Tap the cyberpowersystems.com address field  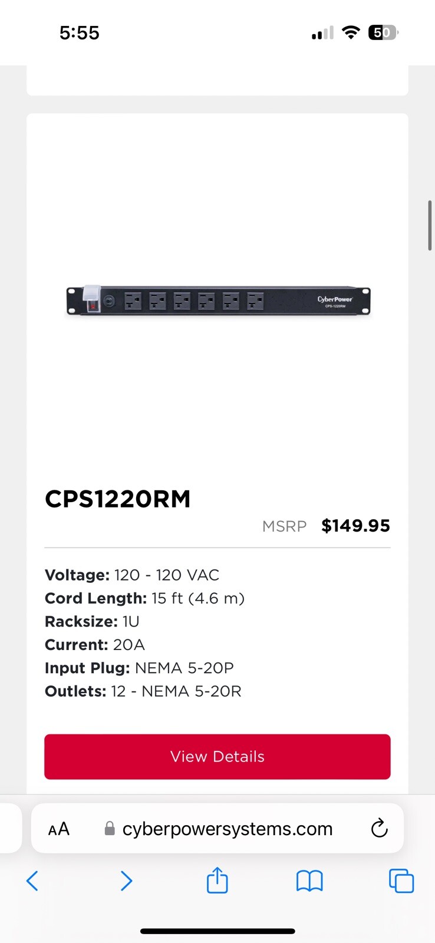coord(228,829)
